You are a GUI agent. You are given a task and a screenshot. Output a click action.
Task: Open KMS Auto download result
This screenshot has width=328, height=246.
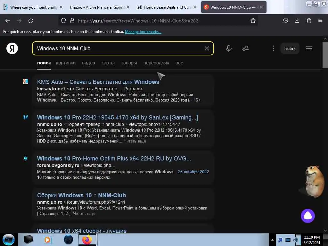coord(98,82)
